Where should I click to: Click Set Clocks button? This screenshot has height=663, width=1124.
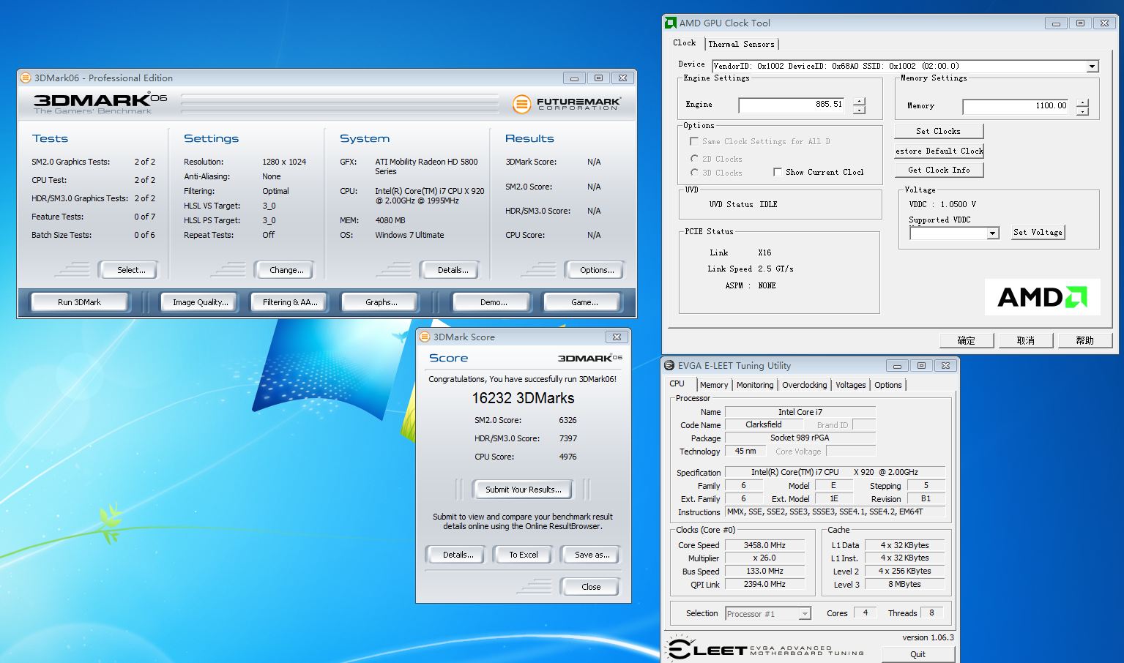[x=938, y=131]
